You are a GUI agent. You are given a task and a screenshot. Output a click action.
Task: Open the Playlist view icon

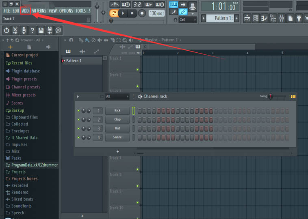tap(247, 19)
